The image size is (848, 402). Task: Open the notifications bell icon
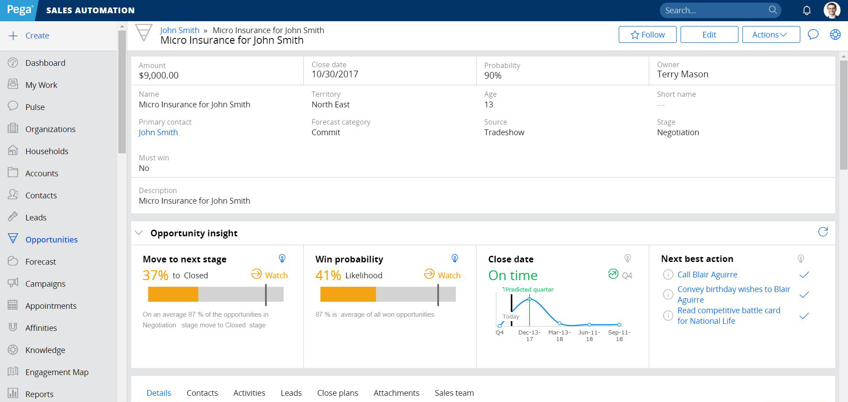click(x=806, y=10)
